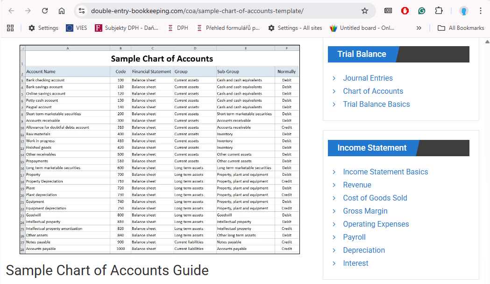
Task: Go back to the previous page
Action: [11, 11]
